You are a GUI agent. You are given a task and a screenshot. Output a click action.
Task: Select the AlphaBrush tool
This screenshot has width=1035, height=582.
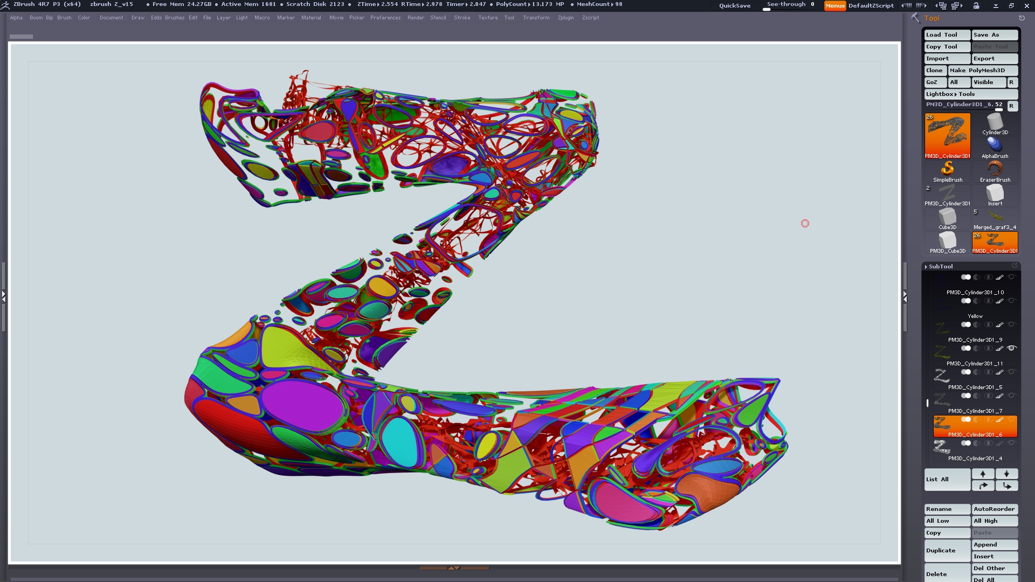click(x=995, y=147)
